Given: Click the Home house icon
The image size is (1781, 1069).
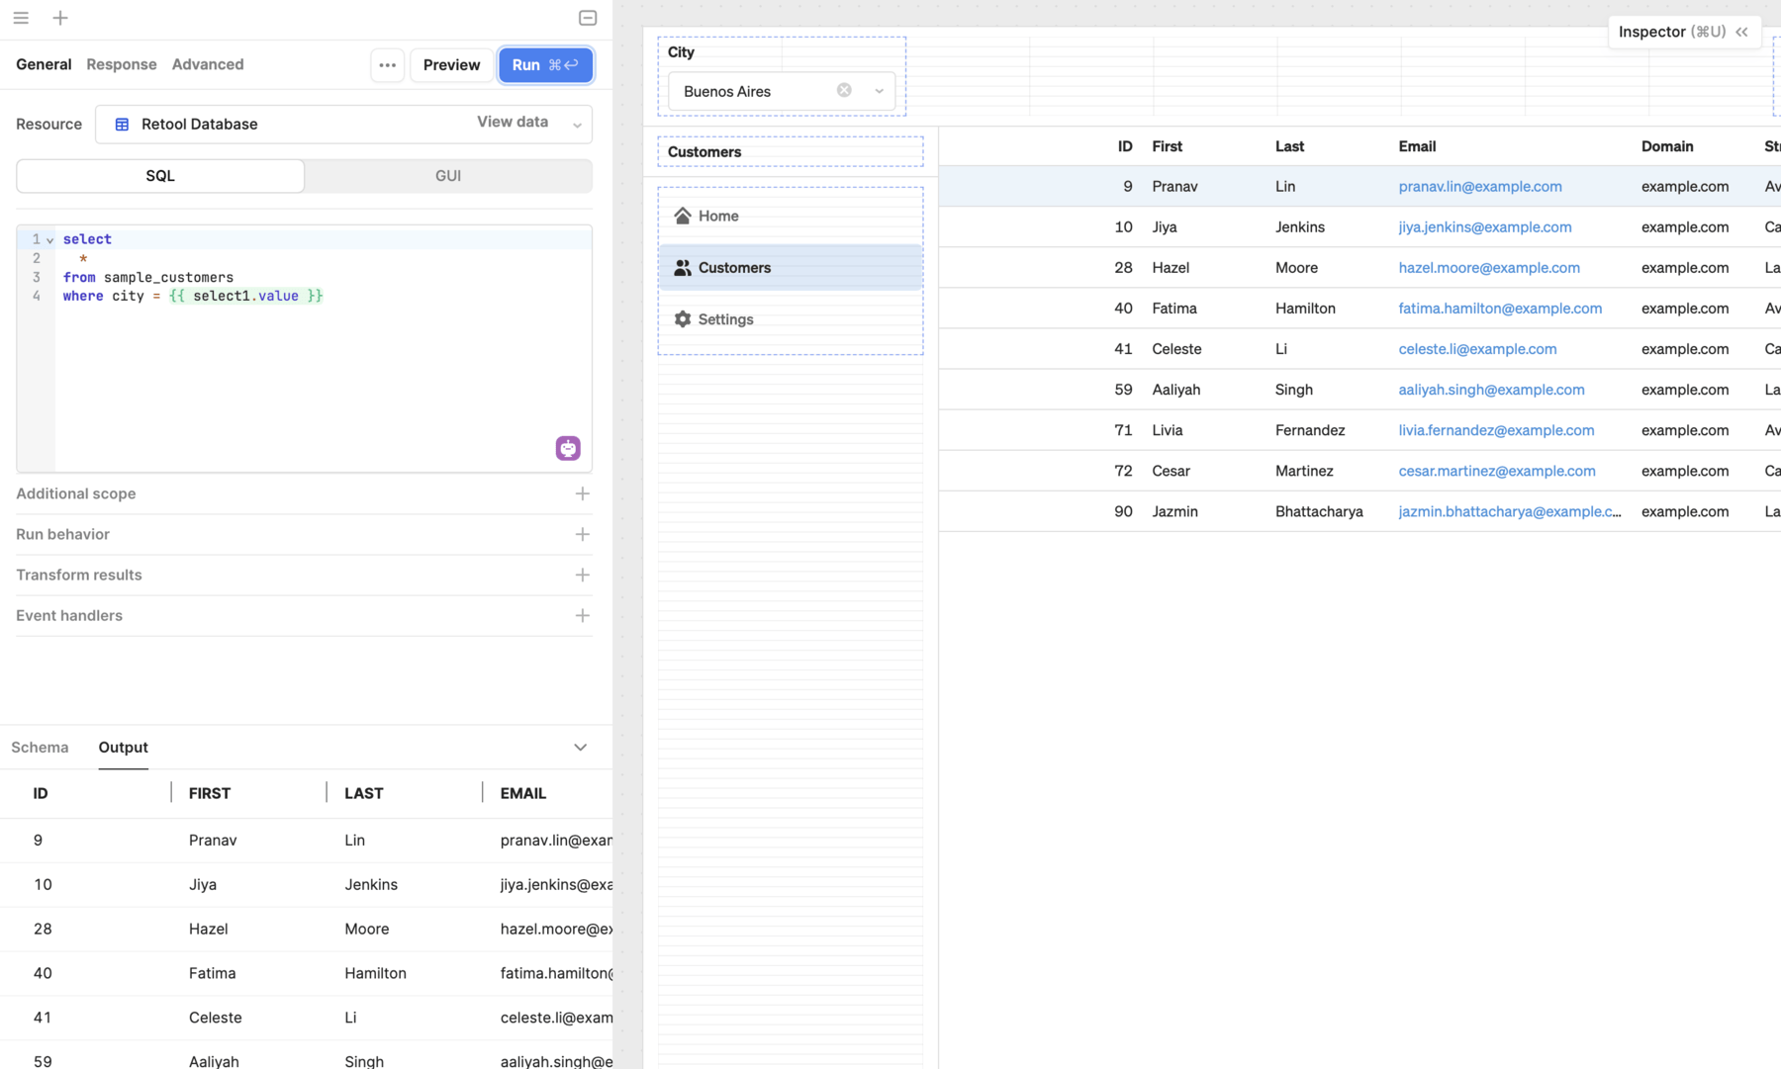Looking at the screenshot, I should click(683, 216).
